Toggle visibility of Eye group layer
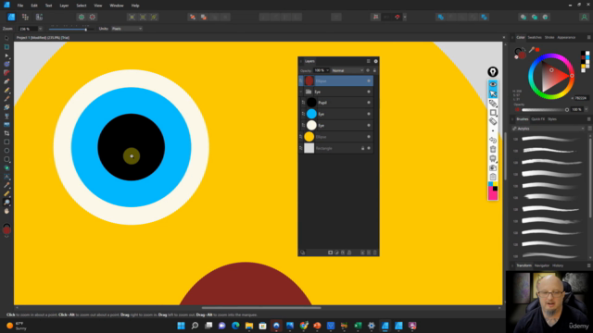The image size is (593, 333). point(369,92)
